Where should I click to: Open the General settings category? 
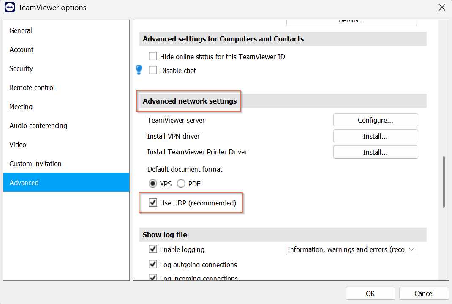click(66, 30)
